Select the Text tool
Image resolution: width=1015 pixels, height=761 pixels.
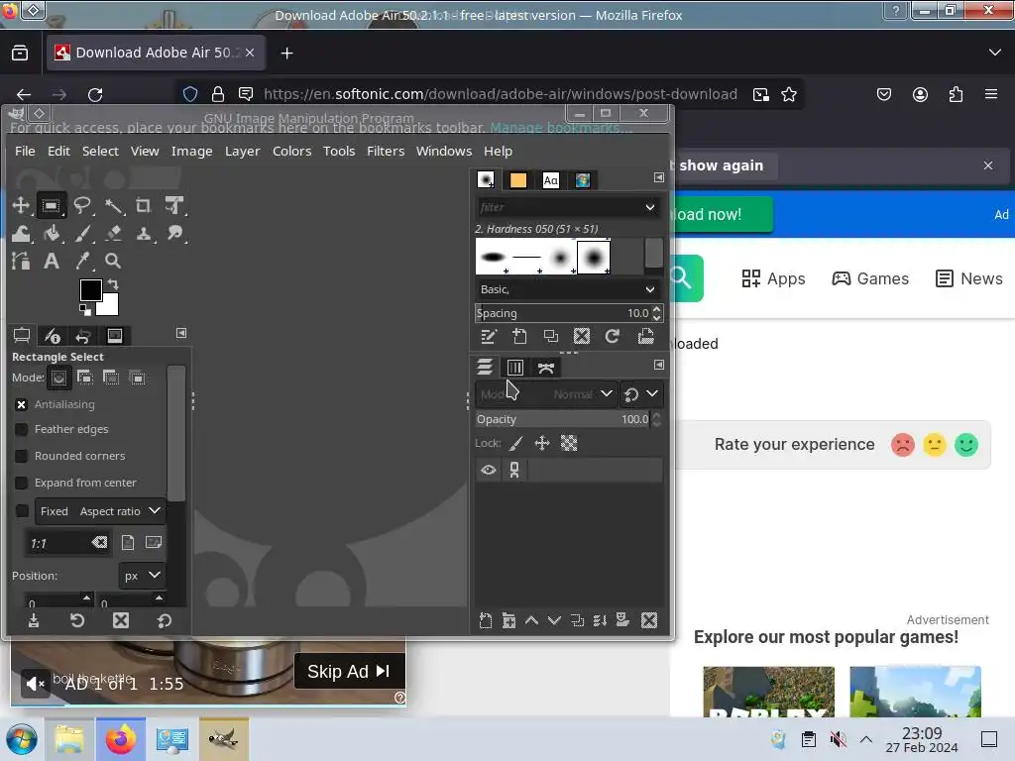[52, 262]
